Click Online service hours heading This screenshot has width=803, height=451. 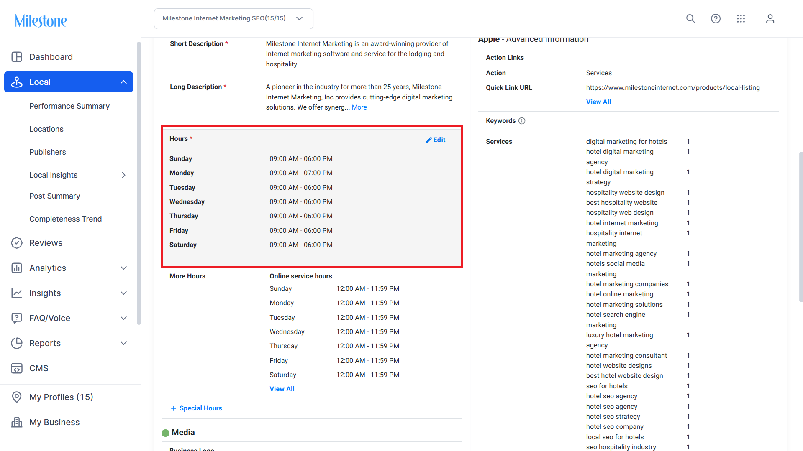(301, 276)
